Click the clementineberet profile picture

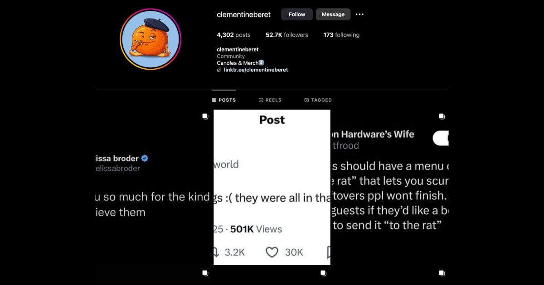click(151, 39)
